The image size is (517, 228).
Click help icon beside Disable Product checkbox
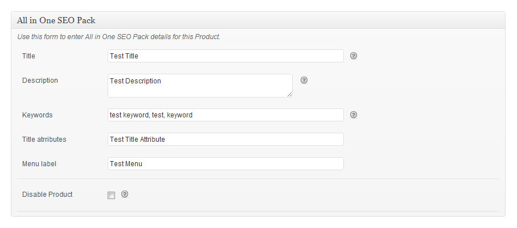pyautogui.click(x=125, y=194)
